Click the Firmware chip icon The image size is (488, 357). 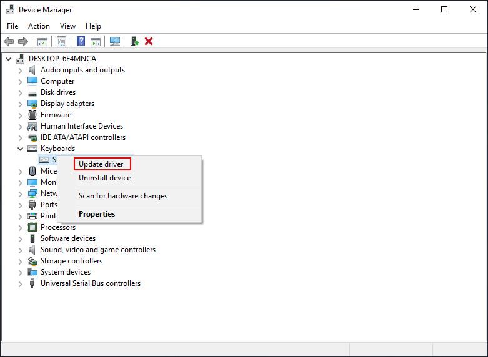click(x=32, y=115)
